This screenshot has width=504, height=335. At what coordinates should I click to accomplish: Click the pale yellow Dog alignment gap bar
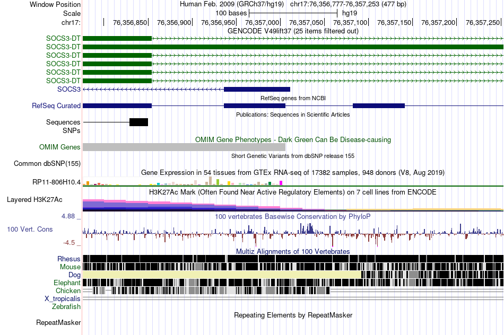222,275
